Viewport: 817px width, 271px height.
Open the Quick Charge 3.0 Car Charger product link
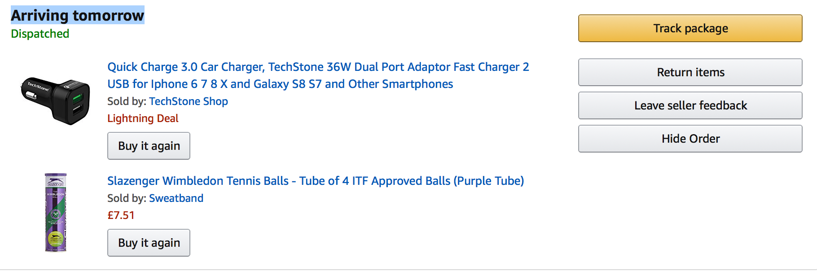[x=318, y=75]
